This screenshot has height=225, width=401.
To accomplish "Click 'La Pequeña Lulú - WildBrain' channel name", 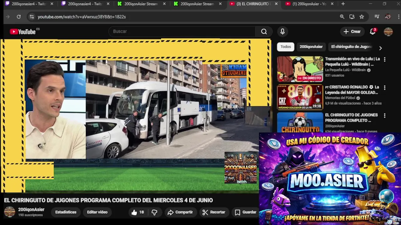I will pyautogui.click(x=345, y=70).
